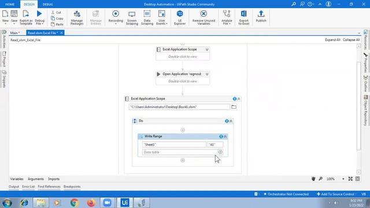The width and height of the screenshot is (370, 208).
Task: Close the Read xlsm Excel File tab
Action: point(61,33)
